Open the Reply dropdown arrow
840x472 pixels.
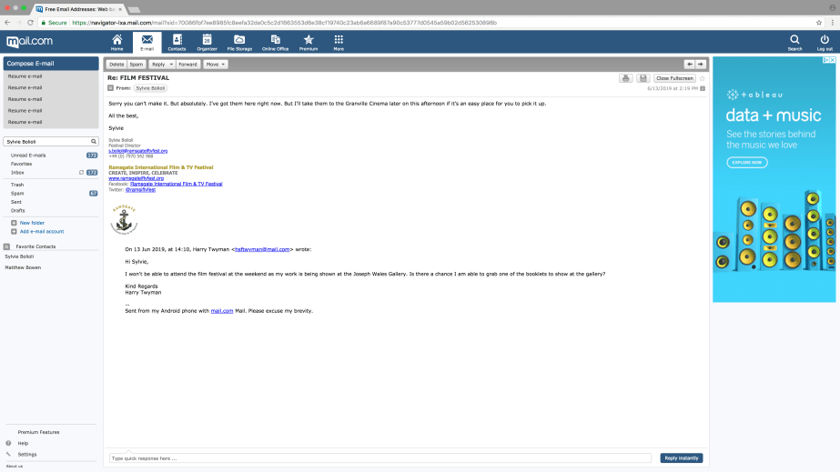click(171, 65)
